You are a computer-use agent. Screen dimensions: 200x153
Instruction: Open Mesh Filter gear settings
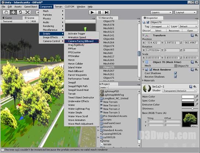[196, 62]
